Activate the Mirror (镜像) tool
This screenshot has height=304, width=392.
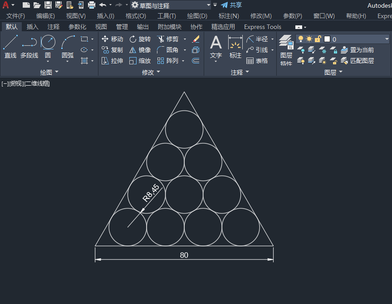coord(140,50)
